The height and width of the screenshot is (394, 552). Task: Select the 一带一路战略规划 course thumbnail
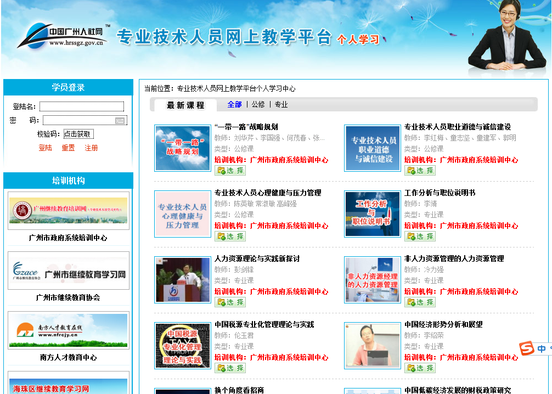[x=183, y=148]
